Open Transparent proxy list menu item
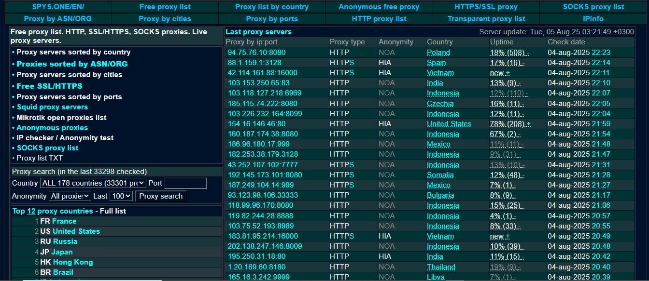Screen dimensions: 649x281 (x=486, y=19)
